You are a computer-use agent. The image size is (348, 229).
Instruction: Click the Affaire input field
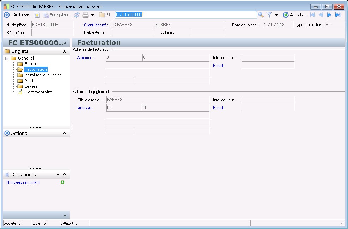[x=208, y=32]
